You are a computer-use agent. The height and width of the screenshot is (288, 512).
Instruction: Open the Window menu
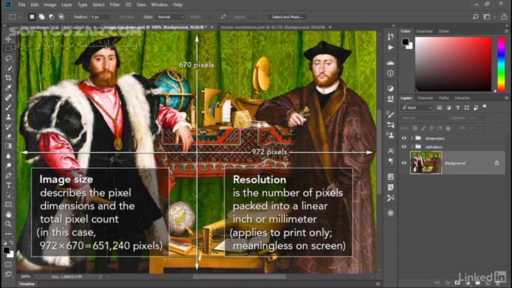(x=159, y=5)
